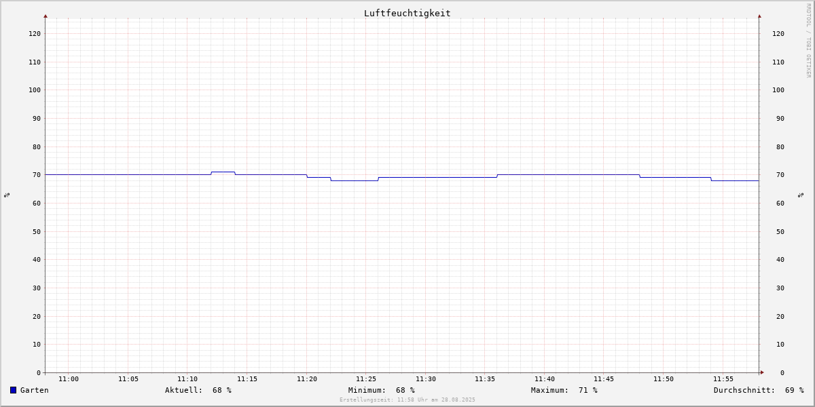
Task: Click the 10 label on left axis
Action: (37, 344)
